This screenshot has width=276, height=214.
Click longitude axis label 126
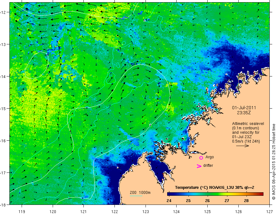(x=238, y=212)
